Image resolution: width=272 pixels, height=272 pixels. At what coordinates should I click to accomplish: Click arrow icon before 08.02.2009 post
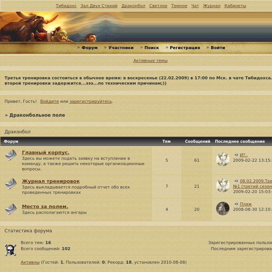[236, 181]
